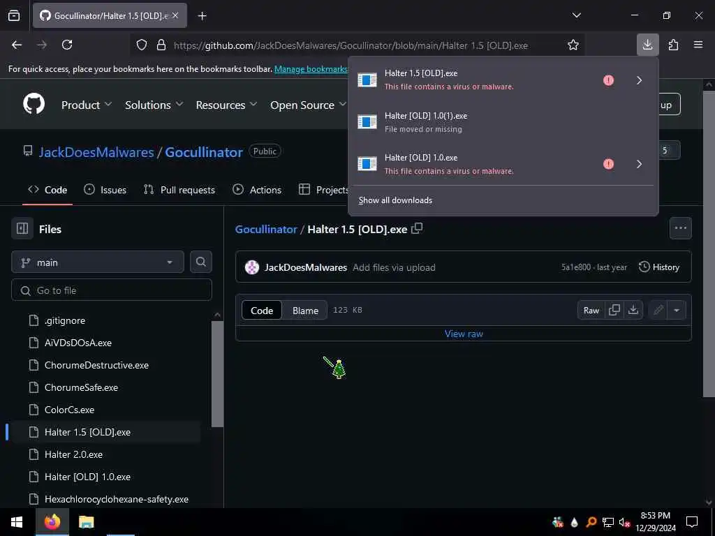The height and width of the screenshot is (536, 715).
Task: Go to the GitHub homepage logo
Action: 34,104
